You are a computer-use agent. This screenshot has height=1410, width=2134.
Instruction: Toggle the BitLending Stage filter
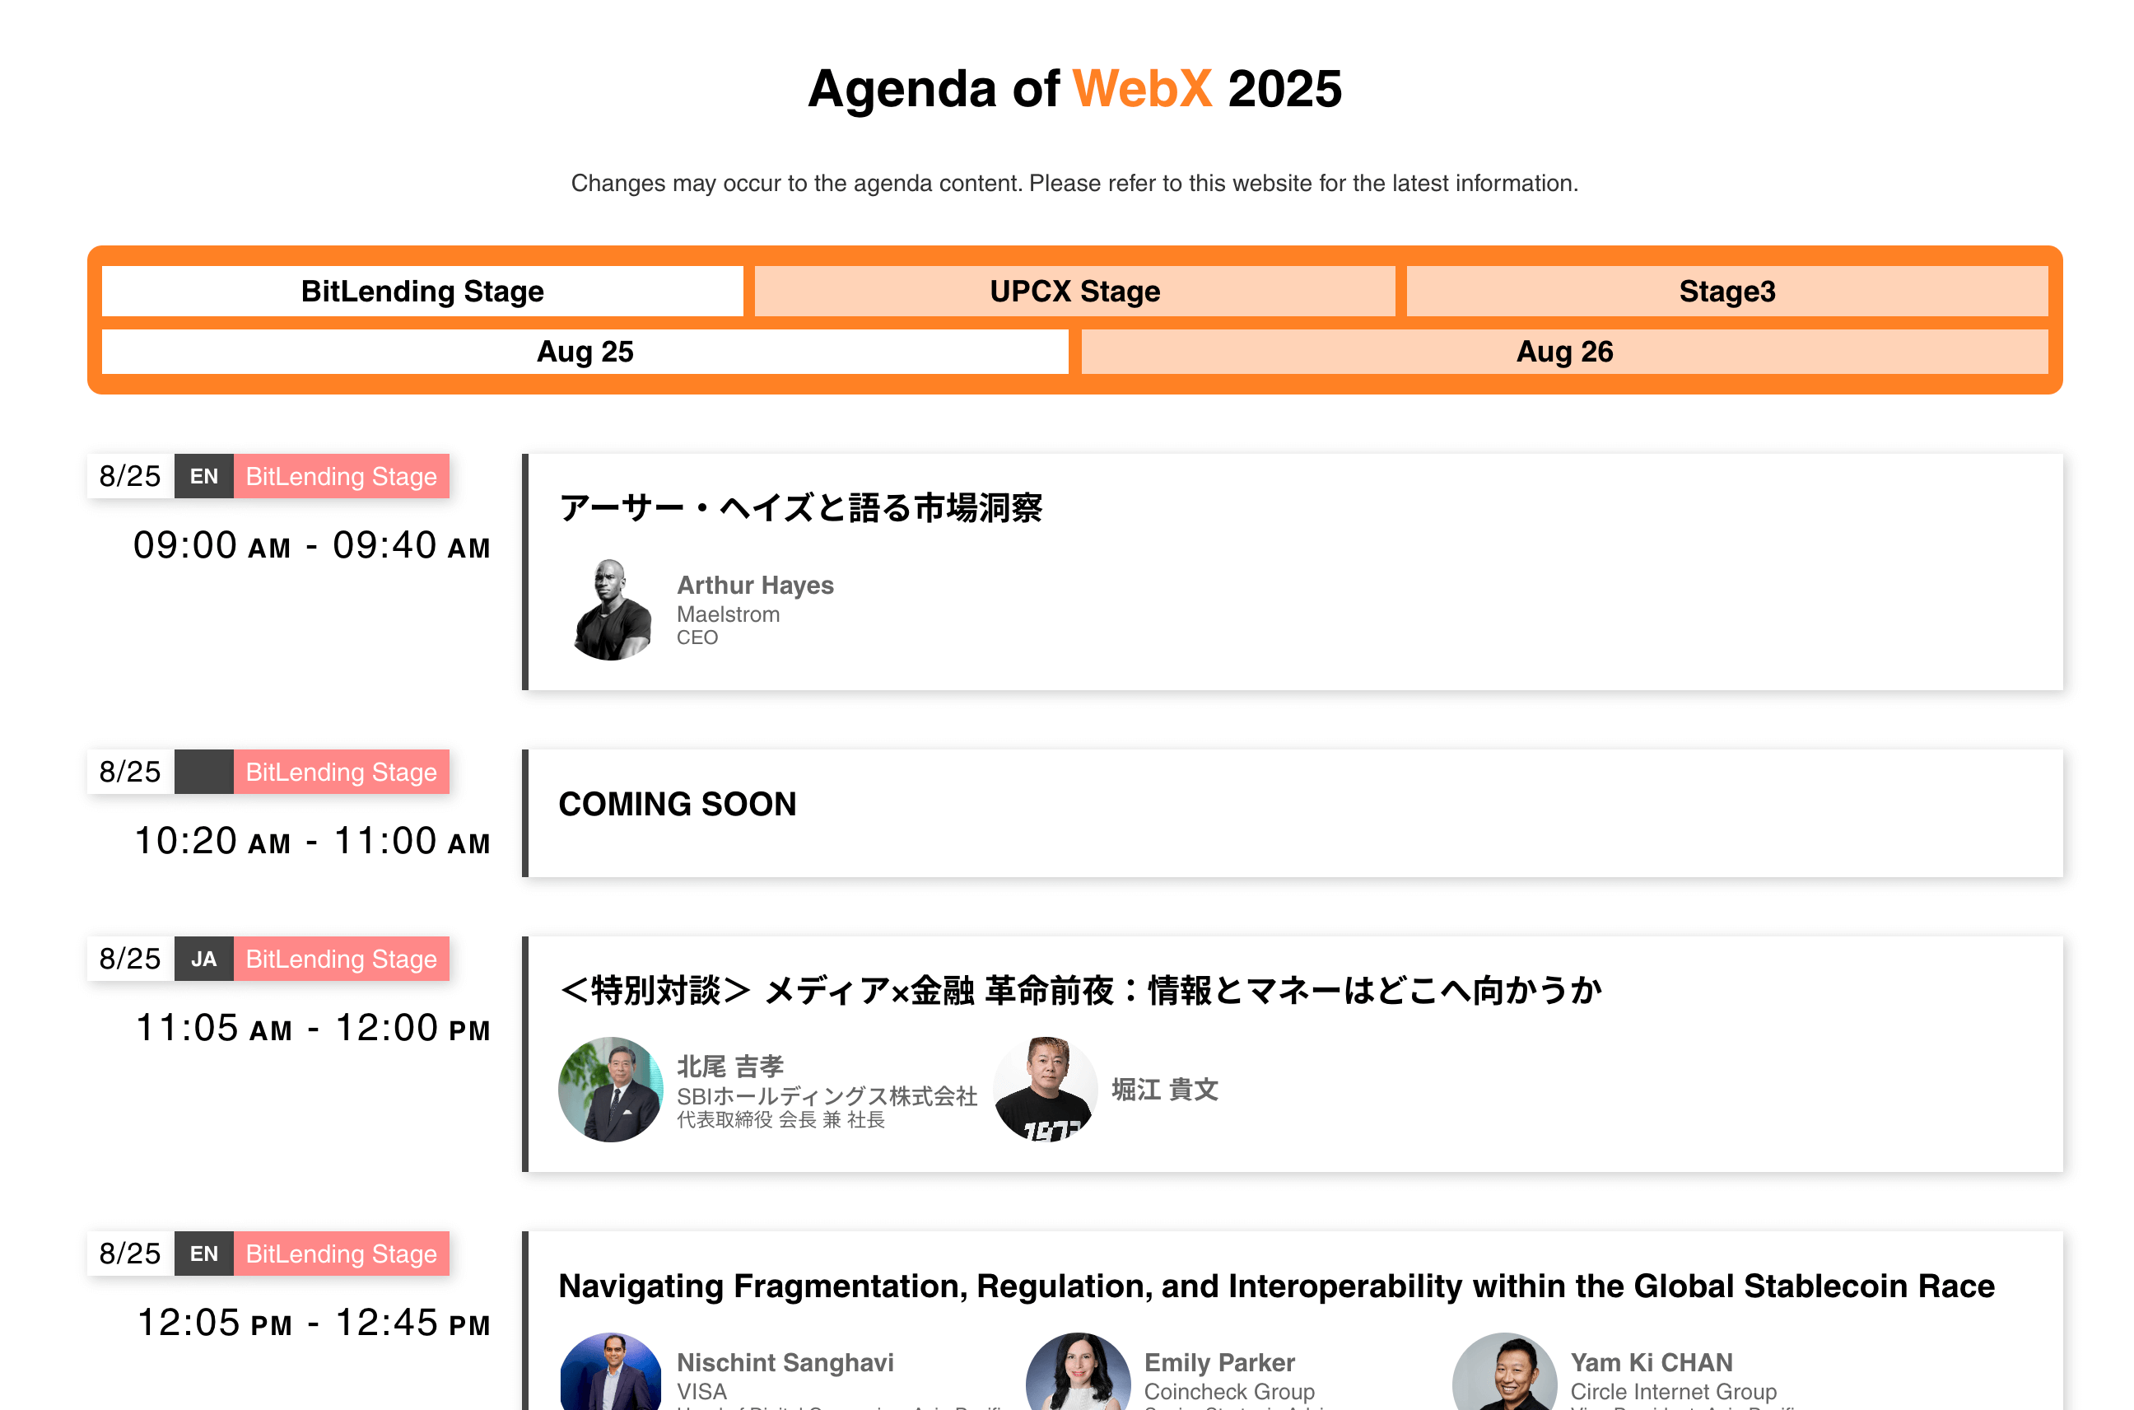(421, 291)
